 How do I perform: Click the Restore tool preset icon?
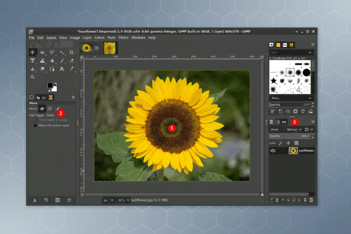click(x=46, y=200)
